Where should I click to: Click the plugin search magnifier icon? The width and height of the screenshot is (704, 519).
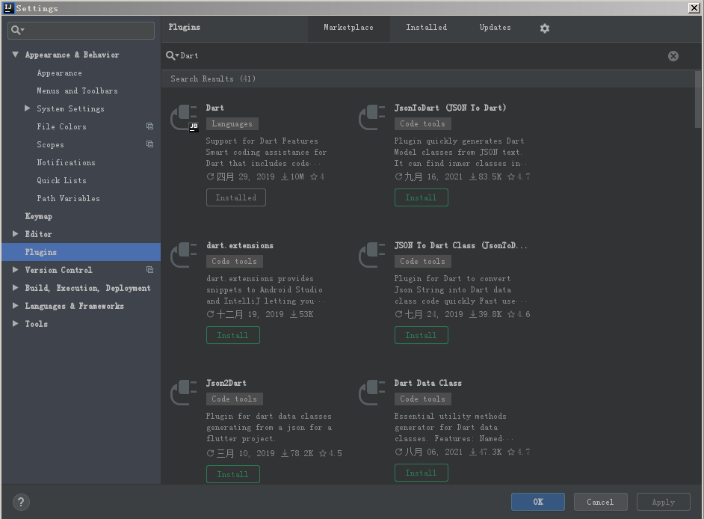(x=172, y=55)
